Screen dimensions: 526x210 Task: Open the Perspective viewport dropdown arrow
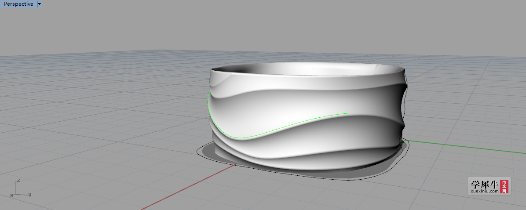tap(39, 4)
